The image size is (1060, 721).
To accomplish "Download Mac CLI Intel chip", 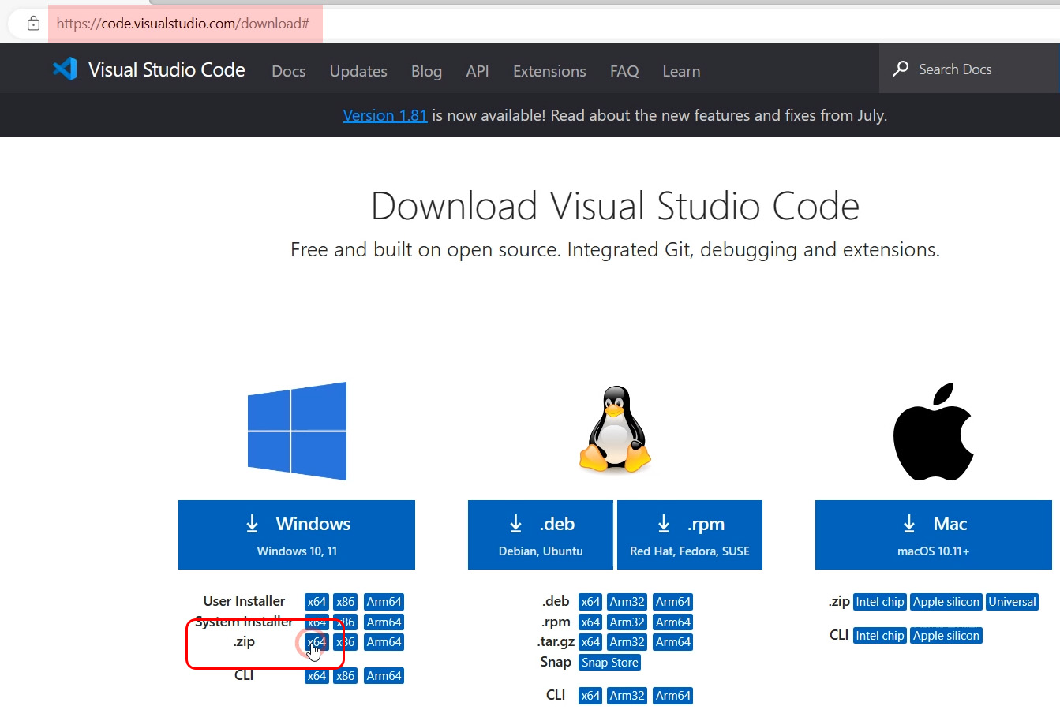I will [880, 636].
